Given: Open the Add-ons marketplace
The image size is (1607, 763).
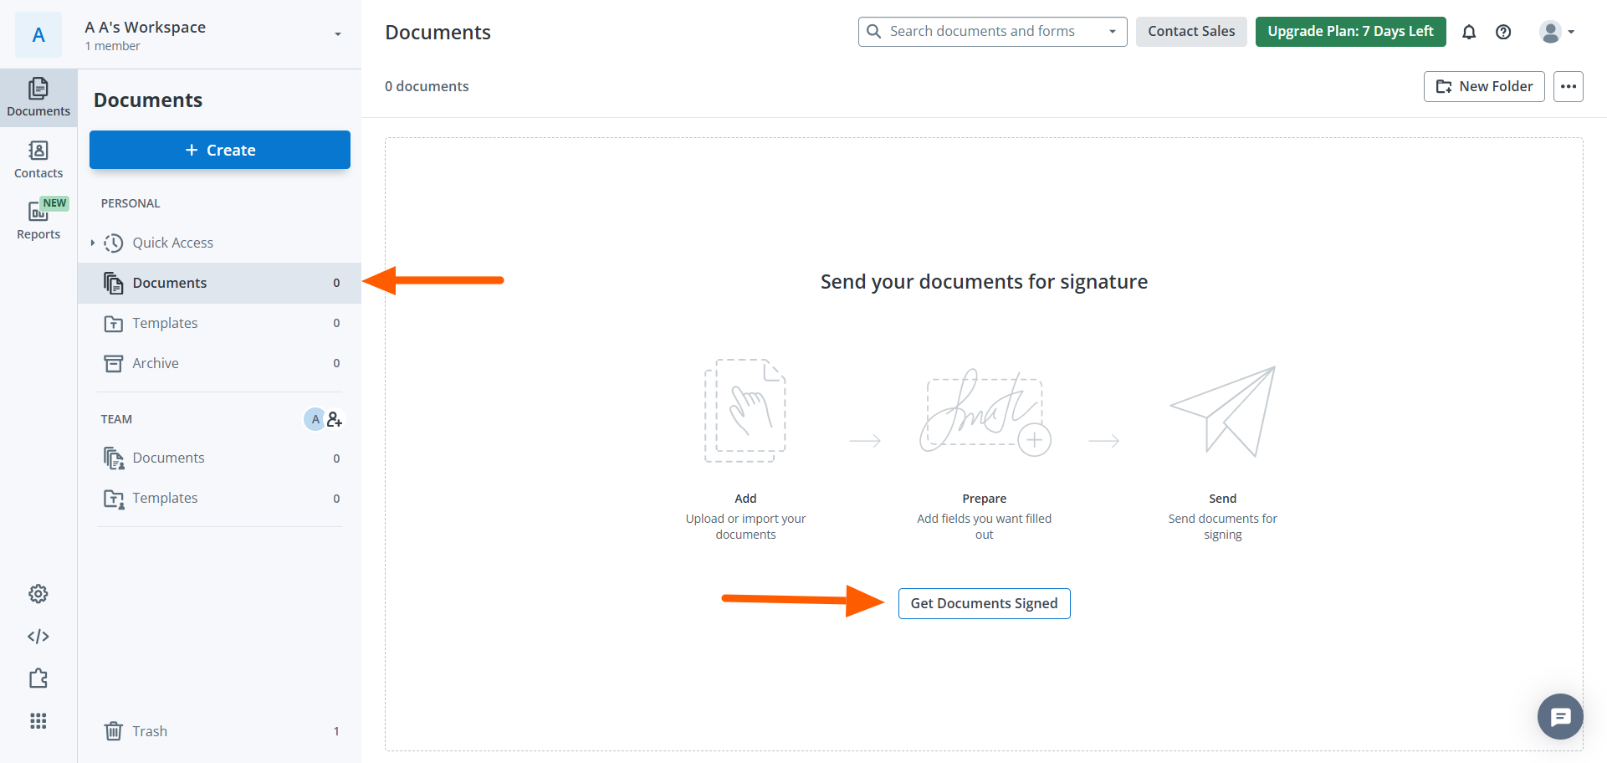Looking at the screenshot, I should click(38, 679).
